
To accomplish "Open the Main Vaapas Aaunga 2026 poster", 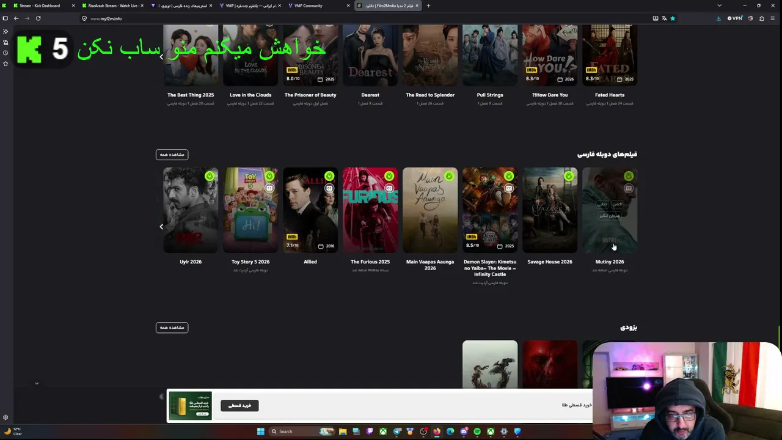I will (430, 210).
